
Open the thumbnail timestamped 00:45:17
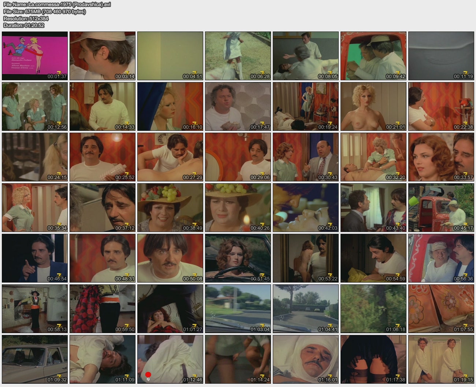(441, 207)
